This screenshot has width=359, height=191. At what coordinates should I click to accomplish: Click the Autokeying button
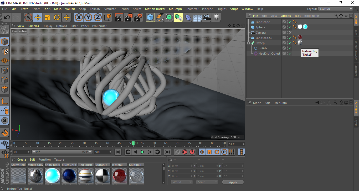click(185, 152)
